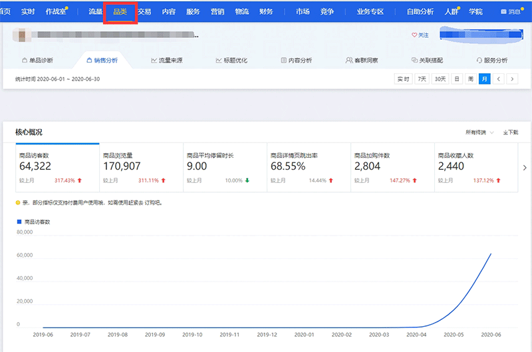This screenshot has width=532, height=352.
Task: Select the 7天 time range
Action: (x=422, y=79)
